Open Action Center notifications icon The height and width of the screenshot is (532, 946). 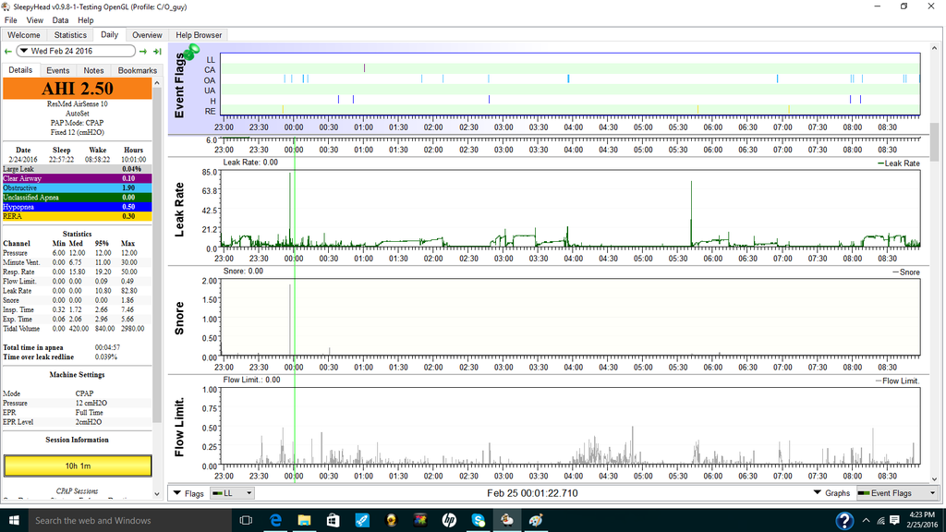[894, 520]
